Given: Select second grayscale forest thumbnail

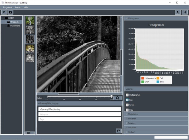Looking at the screenshot, I should 30,30.
